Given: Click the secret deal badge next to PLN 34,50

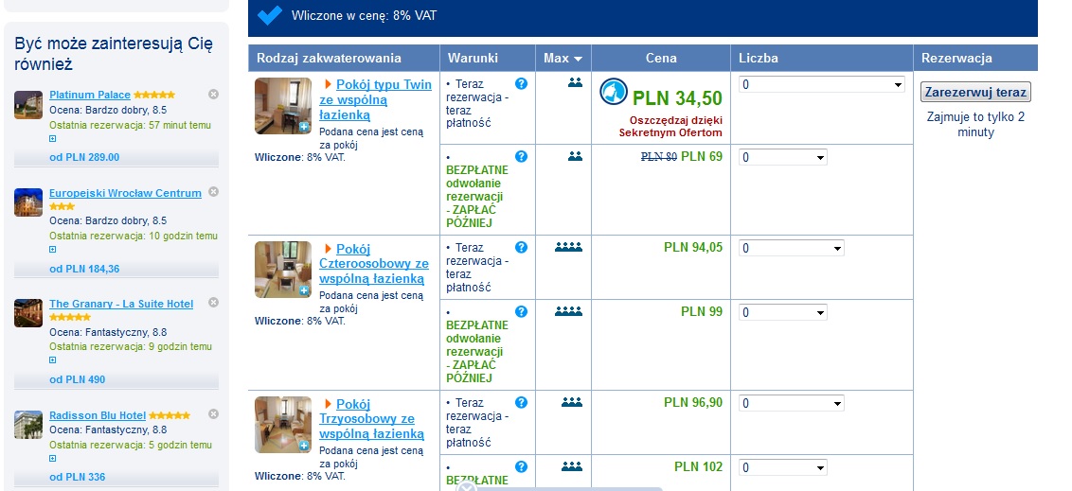Looking at the screenshot, I should (x=614, y=92).
